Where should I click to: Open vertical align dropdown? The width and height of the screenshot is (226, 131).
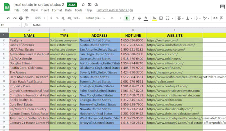click(189, 18)
